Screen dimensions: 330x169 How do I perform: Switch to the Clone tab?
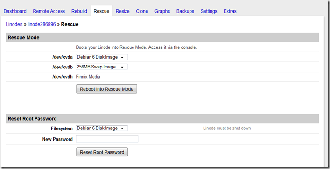(142, 11)
